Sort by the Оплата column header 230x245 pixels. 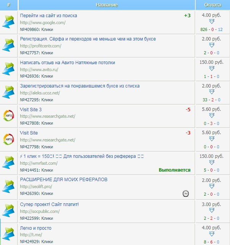coord(212,5)
